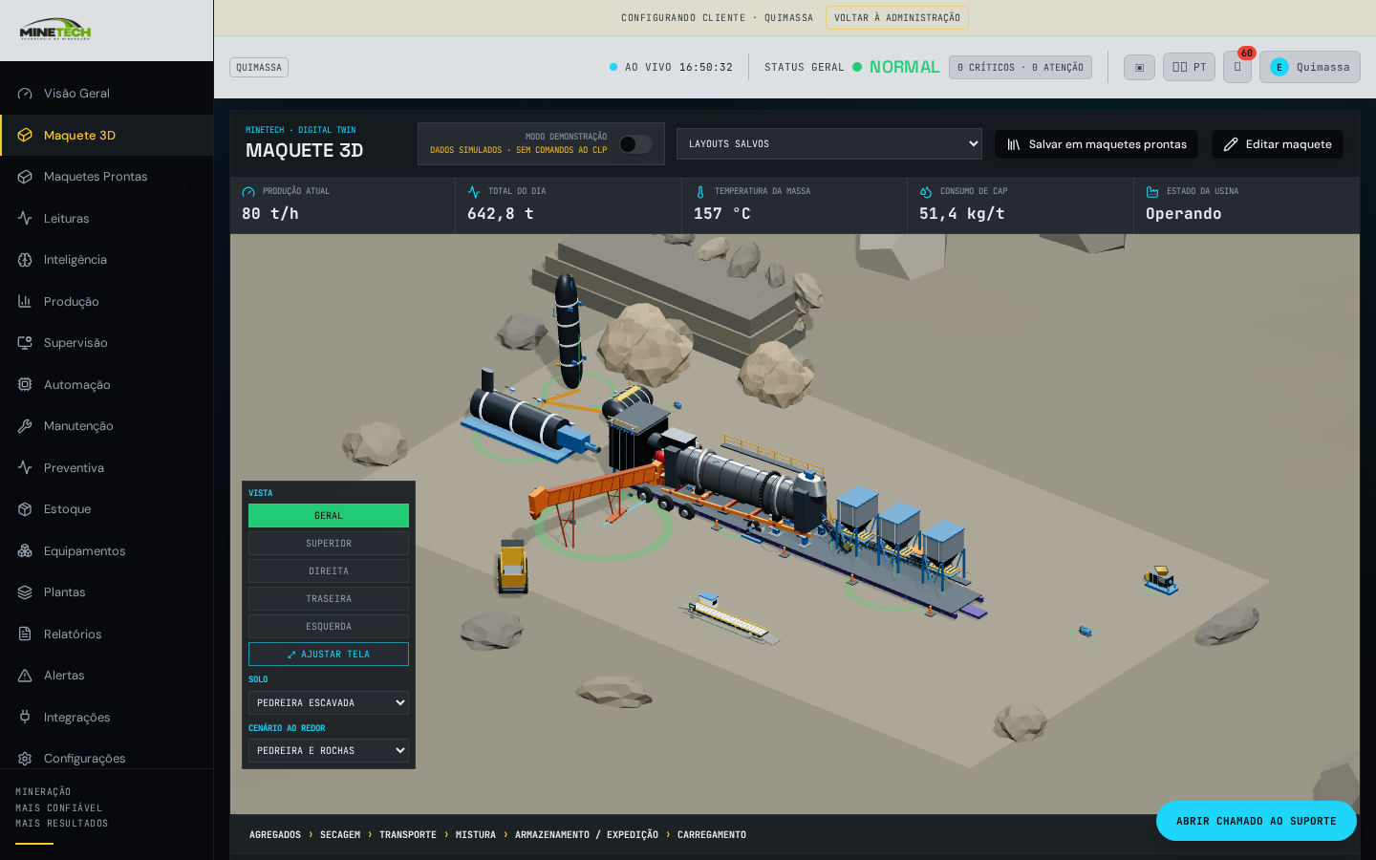Open the Layouts Salvos dropdown

[x=829, y=144]
